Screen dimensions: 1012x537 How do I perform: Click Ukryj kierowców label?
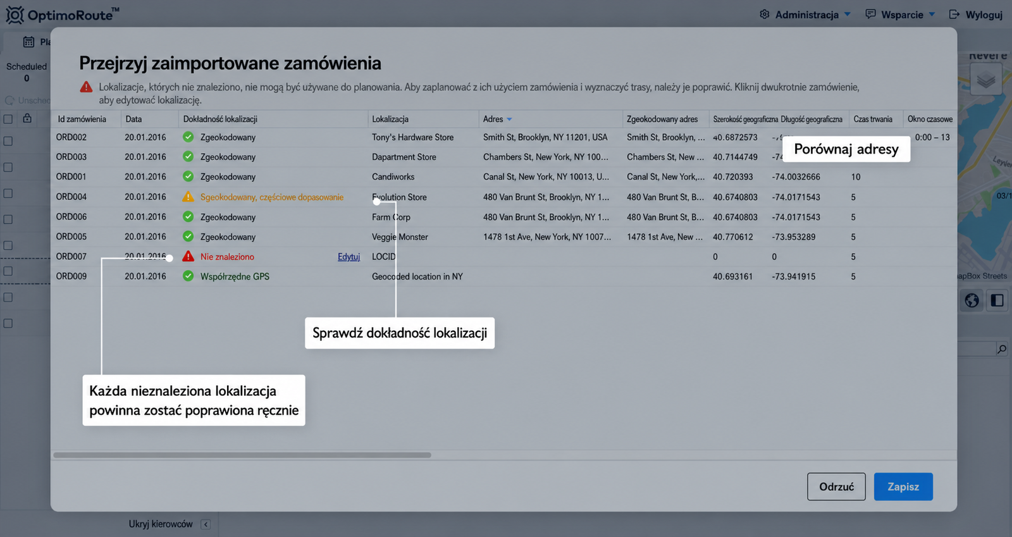(x=161, y=524)
